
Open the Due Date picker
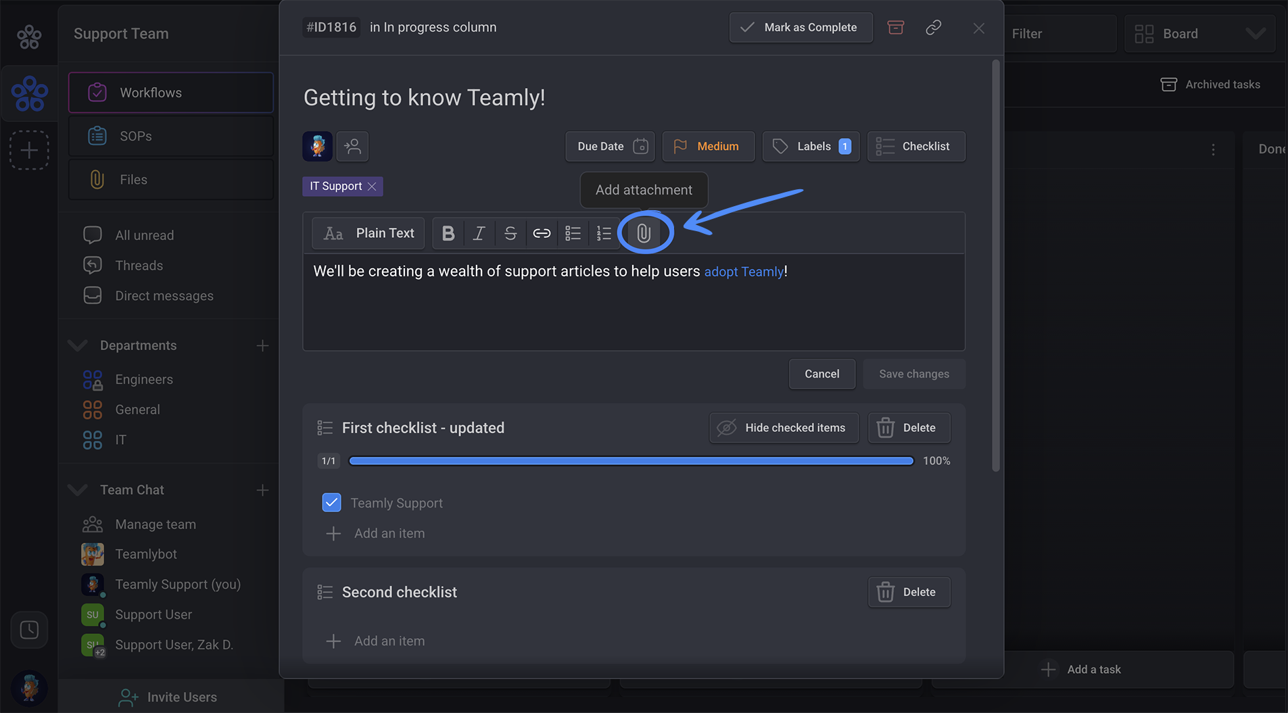tap(610, 146)
